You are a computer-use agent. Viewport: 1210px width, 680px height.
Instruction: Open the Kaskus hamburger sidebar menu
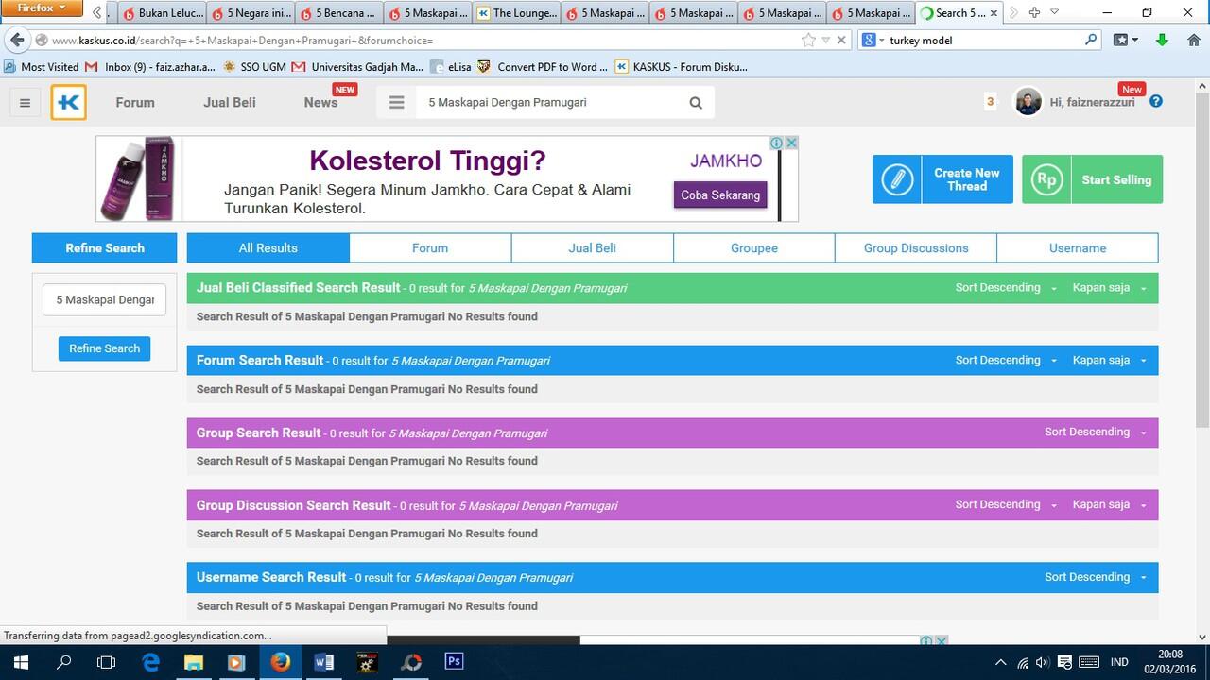click(26, 103)
